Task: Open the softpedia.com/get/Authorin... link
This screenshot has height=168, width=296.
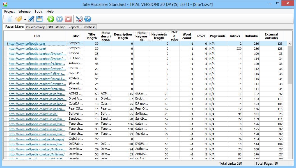Action: [38, 149]
